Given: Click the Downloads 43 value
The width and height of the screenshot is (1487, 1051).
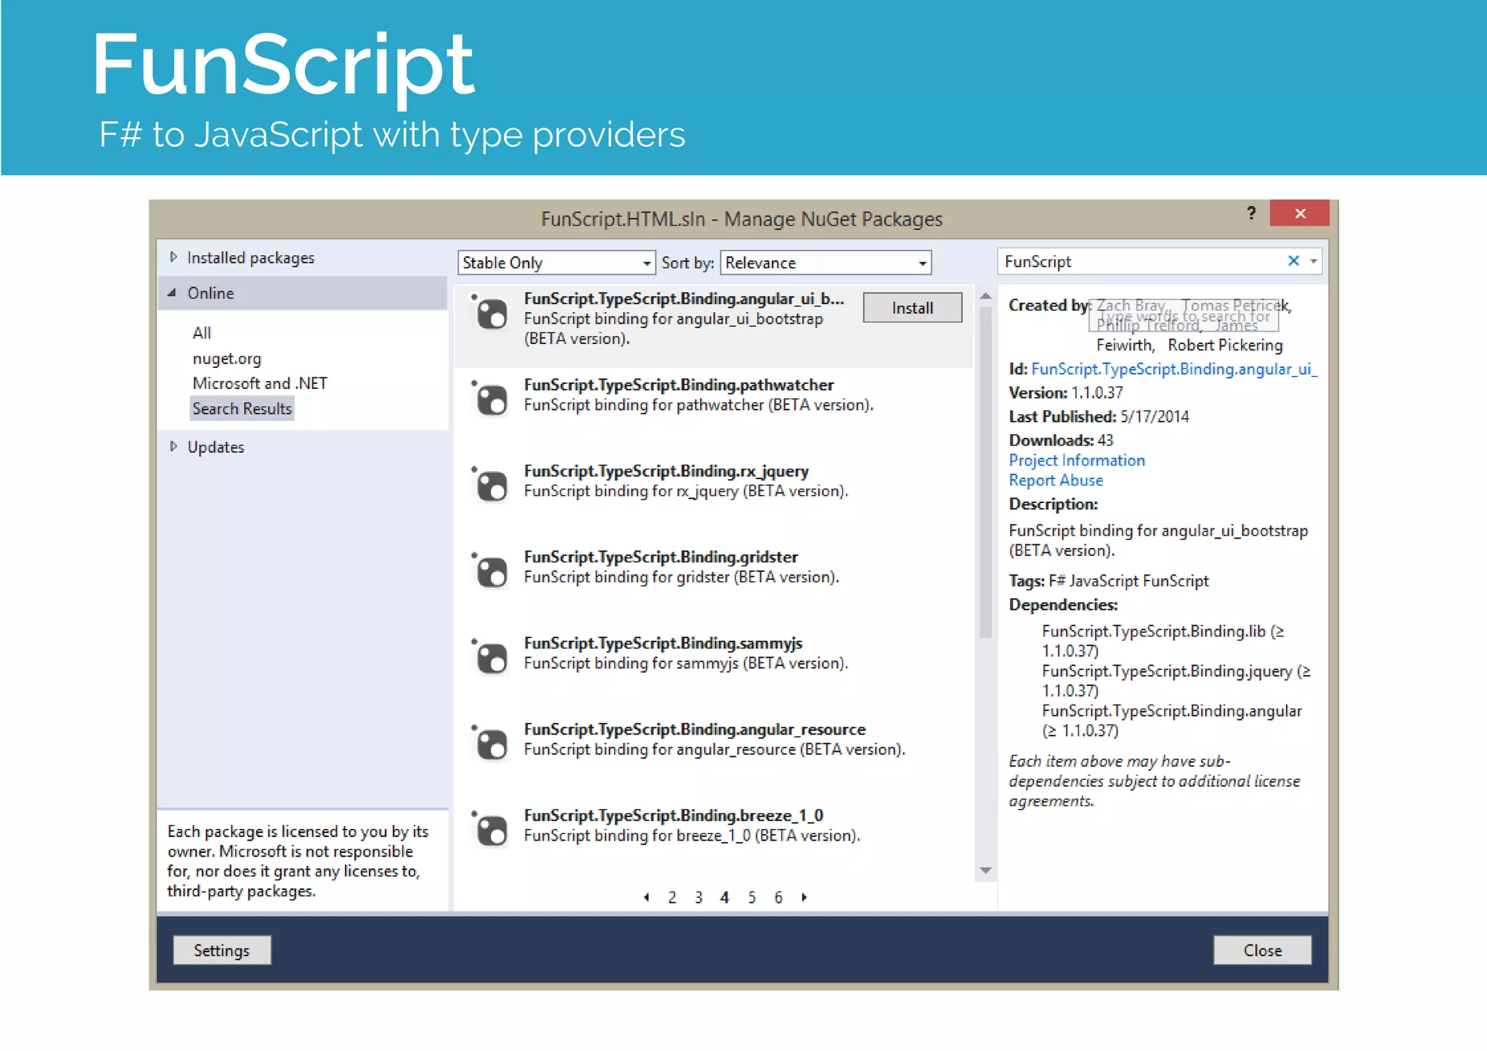Looking at the screenshot, I should pos(1105,441).
